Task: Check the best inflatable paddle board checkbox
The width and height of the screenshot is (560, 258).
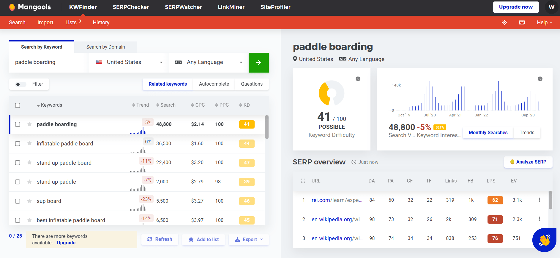Action: 18,220
